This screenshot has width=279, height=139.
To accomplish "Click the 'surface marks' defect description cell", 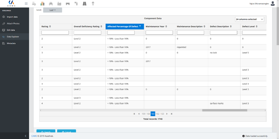I will pyautogui.click(x=216, y=104).
